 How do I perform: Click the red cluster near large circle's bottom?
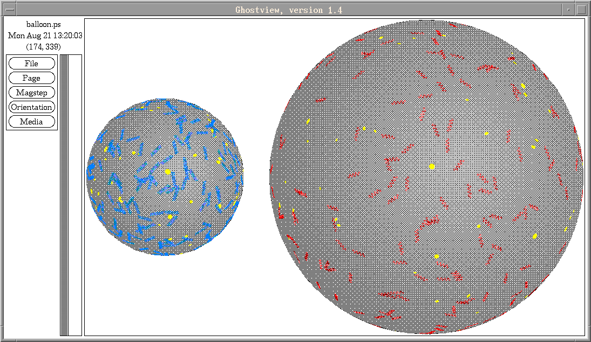click(438, 327)
